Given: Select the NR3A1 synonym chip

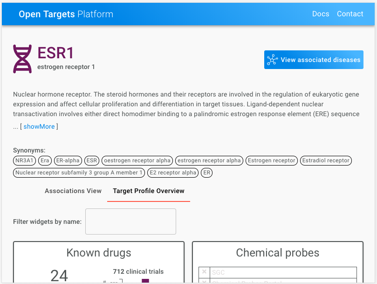Looking at the screenshot, I should [x=24, y=160].
